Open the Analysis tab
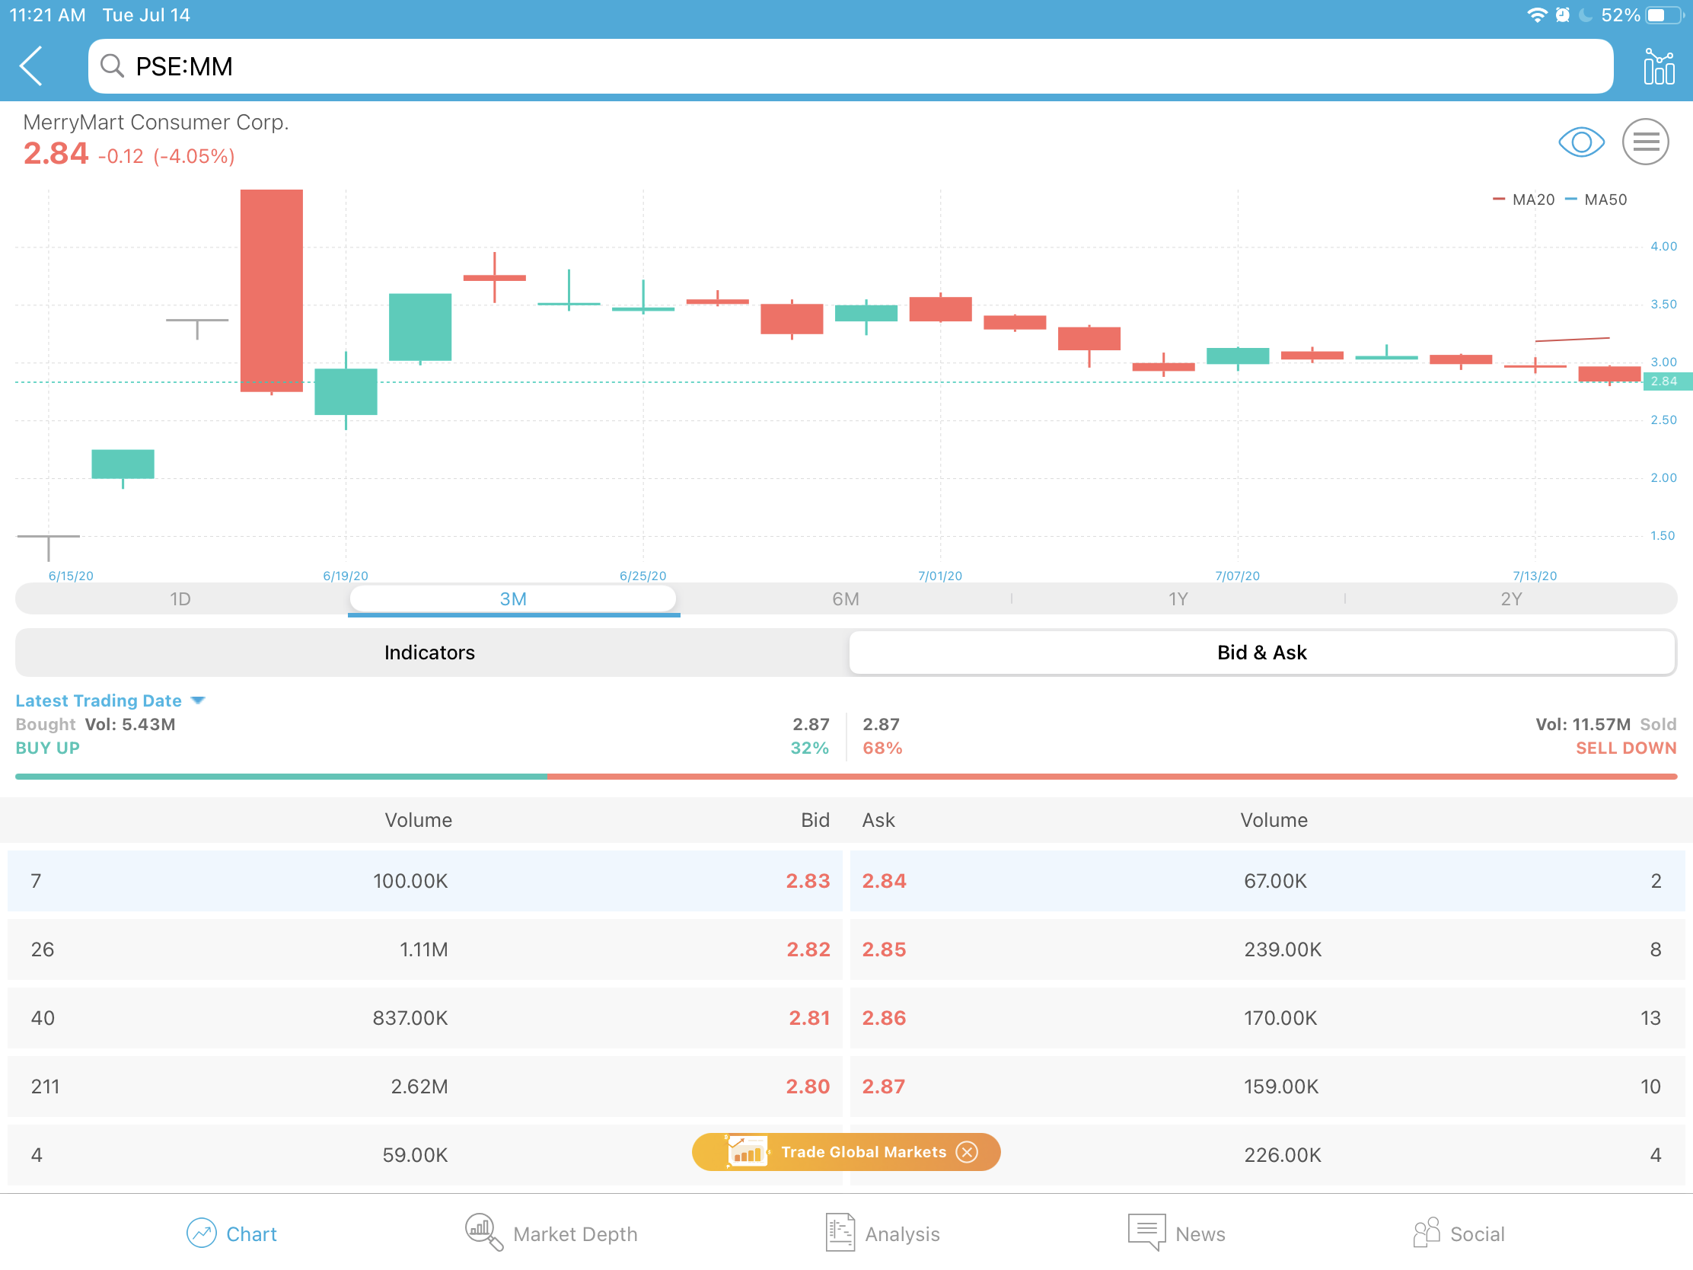The image size is (1693, 1270). click(x=882, y=1233)
